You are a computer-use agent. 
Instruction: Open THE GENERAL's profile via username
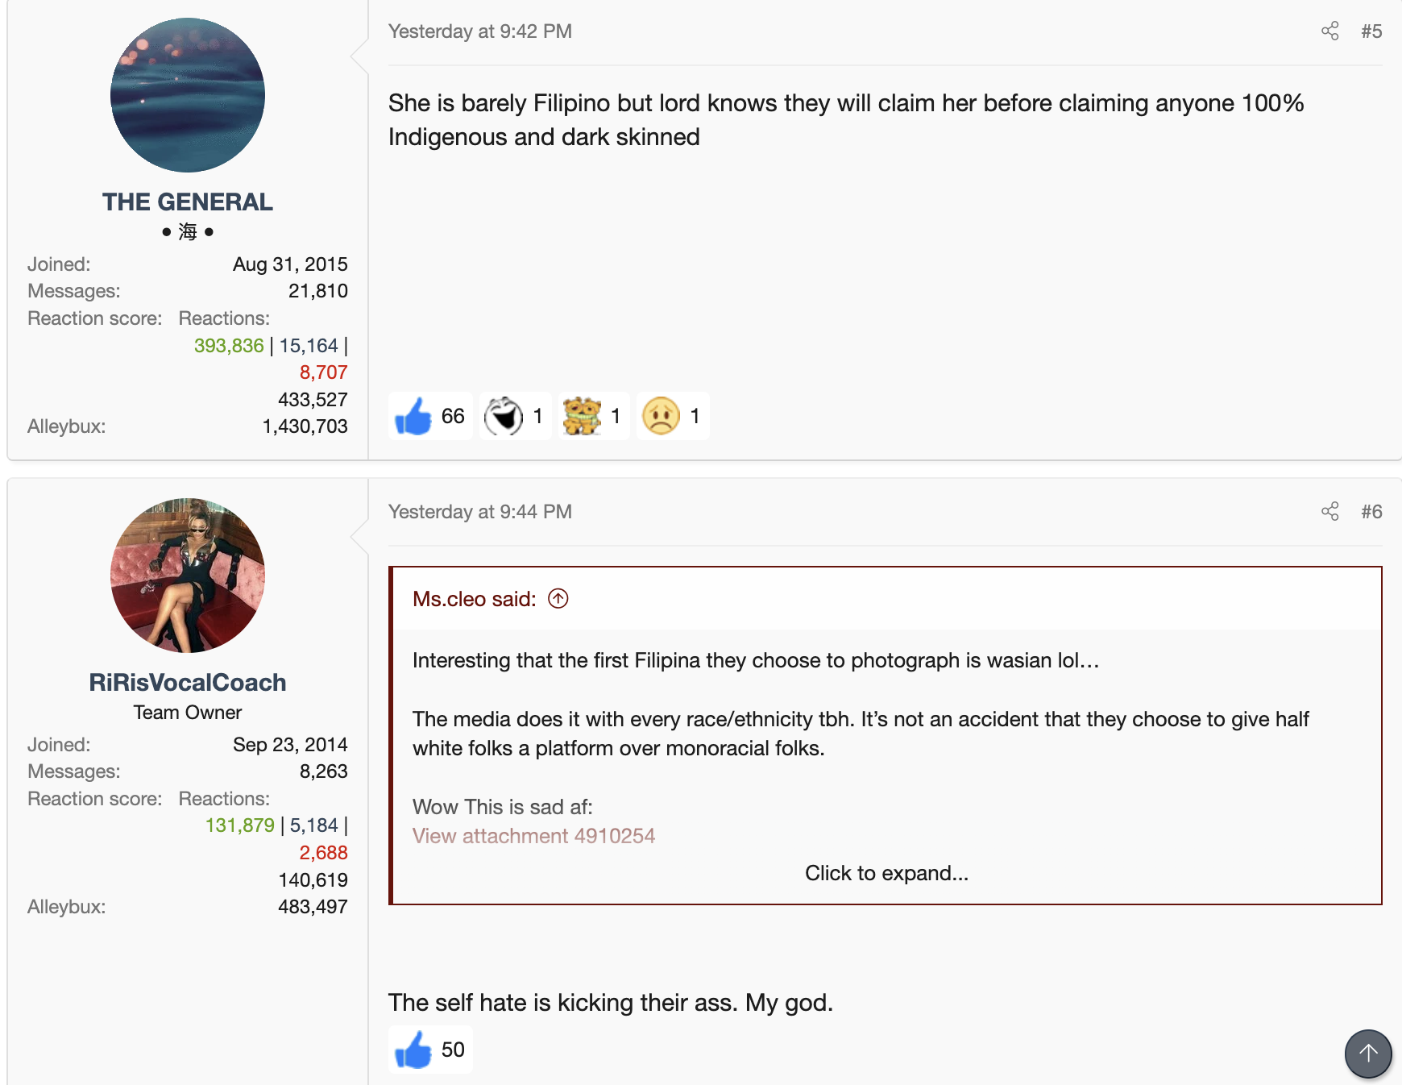pyautogui.click(x=188, y=202)
